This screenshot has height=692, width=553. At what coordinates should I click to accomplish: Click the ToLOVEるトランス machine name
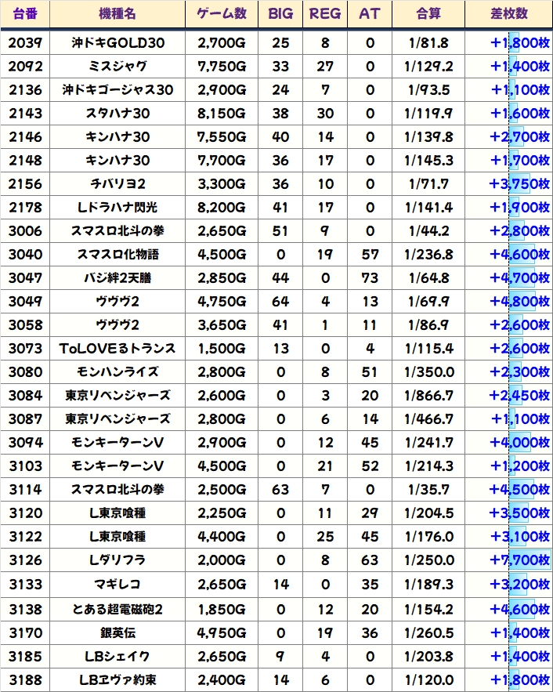click(x=117, y=349)
